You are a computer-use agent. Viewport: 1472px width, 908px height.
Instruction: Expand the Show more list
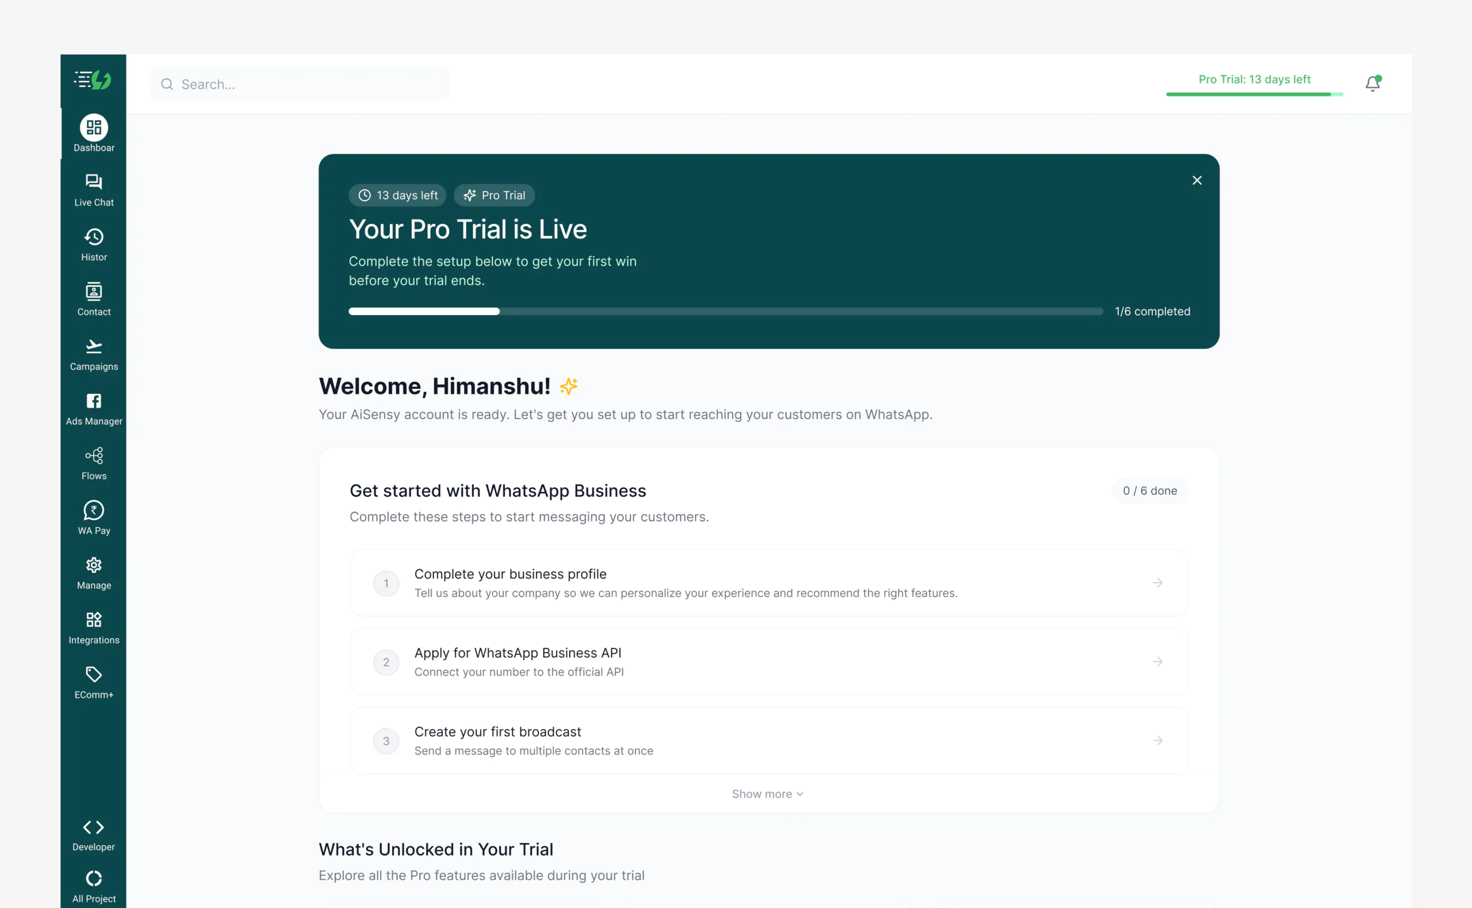(x=767, y=794)
